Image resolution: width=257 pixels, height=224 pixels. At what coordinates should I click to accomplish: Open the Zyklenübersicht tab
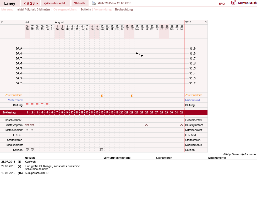point(54,3)
